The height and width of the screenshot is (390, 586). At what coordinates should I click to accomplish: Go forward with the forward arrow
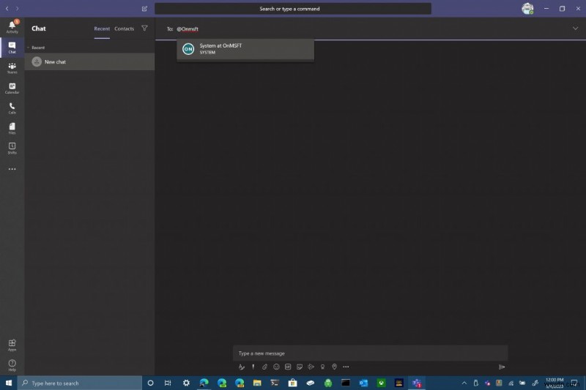(17, 9)
